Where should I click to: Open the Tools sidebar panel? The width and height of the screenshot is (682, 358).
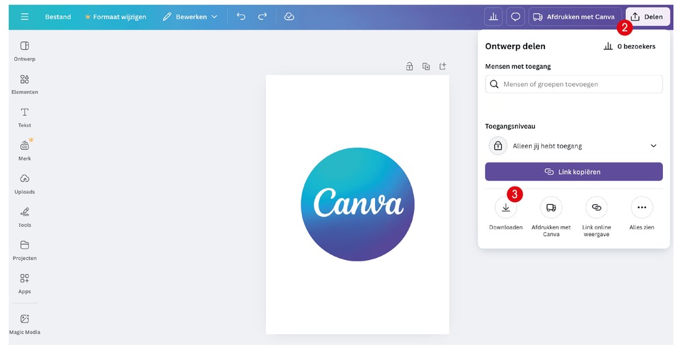25,217
